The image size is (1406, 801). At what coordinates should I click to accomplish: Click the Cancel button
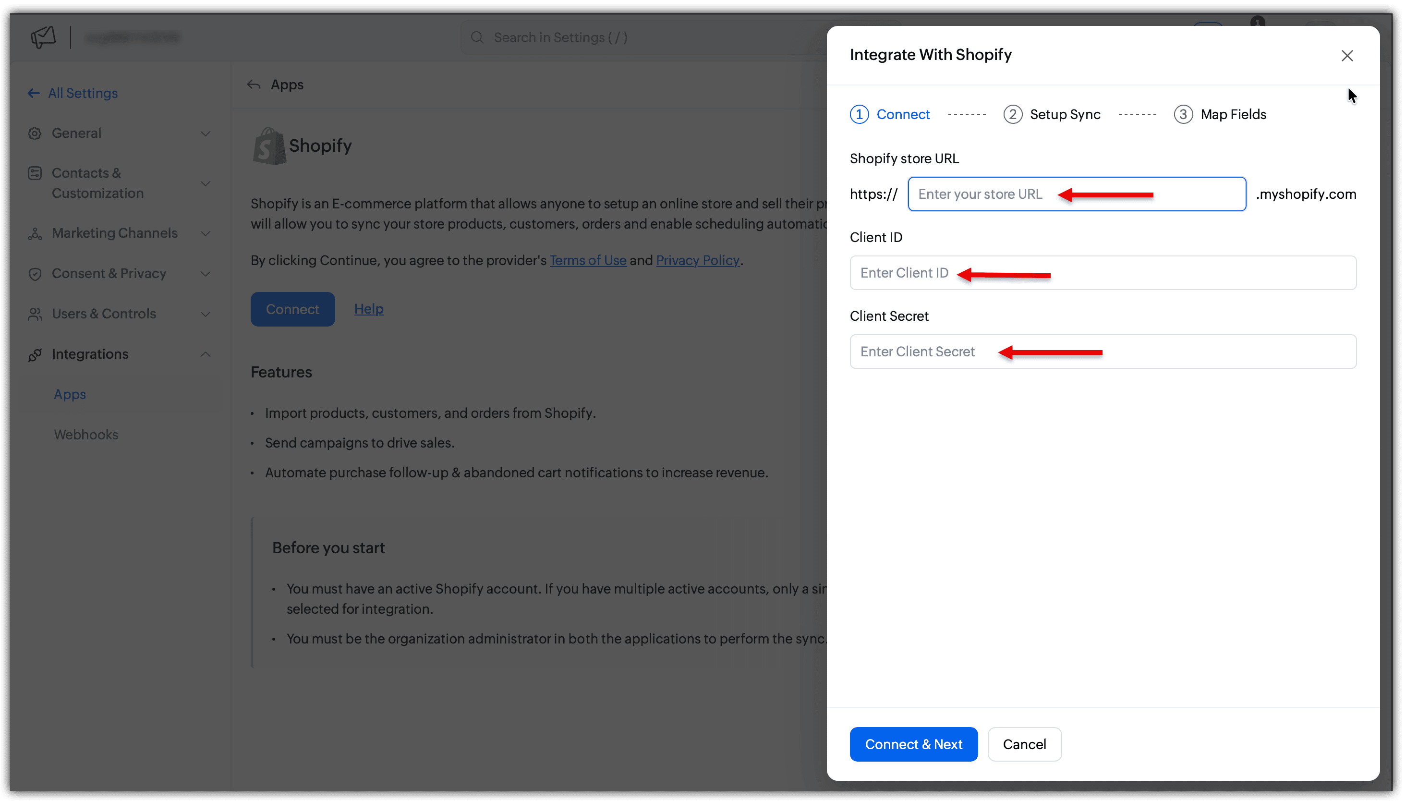click(x=1024, y=744)
